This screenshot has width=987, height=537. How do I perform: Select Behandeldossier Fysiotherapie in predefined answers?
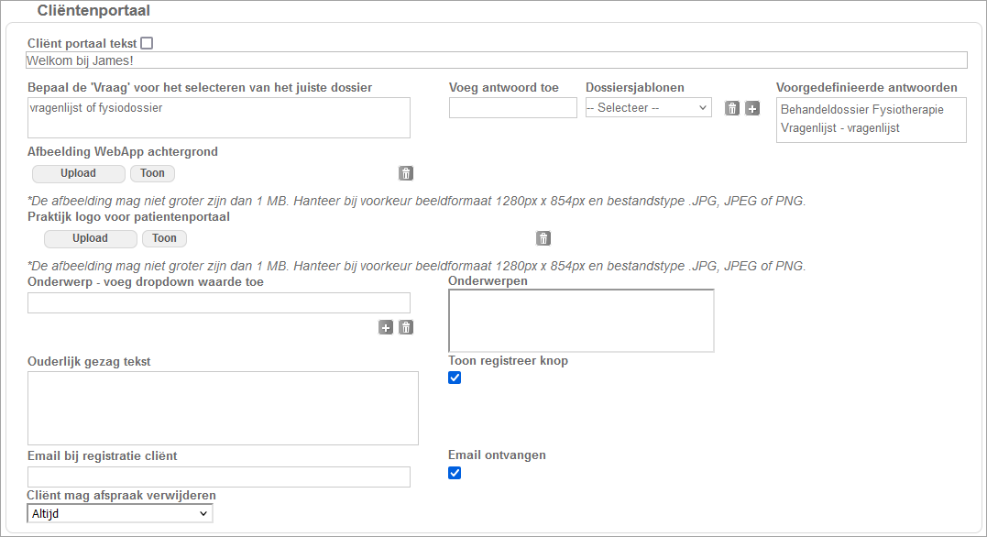[x=861, y=110]
